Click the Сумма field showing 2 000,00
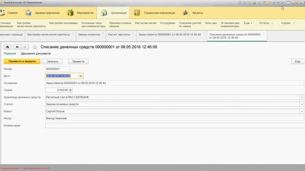 click(x=57, y=90)
